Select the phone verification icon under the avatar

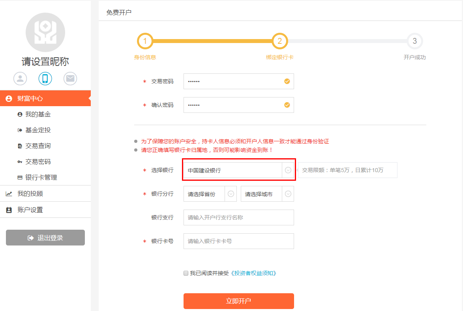(x=45, y=79)
